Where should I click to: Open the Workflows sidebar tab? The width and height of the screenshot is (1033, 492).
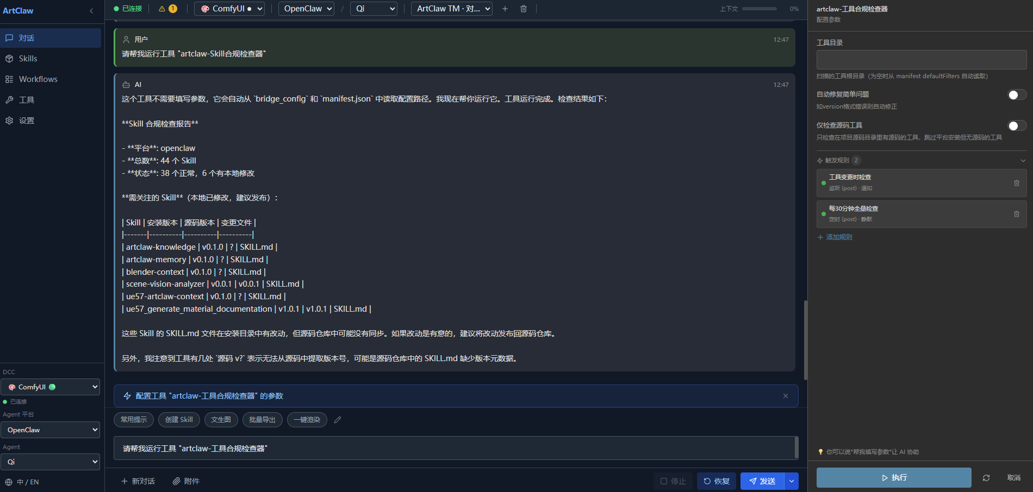pos(51,79)
